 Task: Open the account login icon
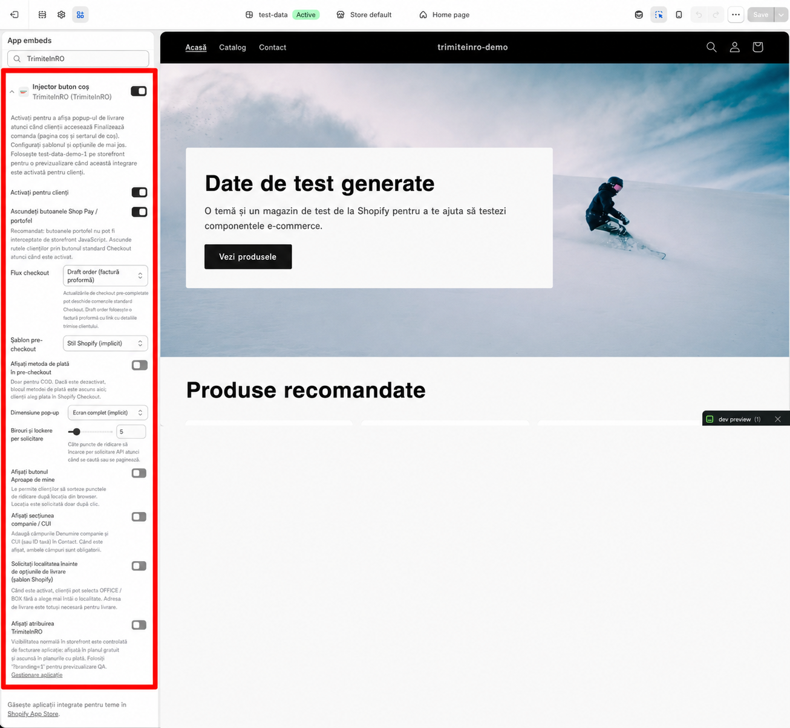pos(734,47)
